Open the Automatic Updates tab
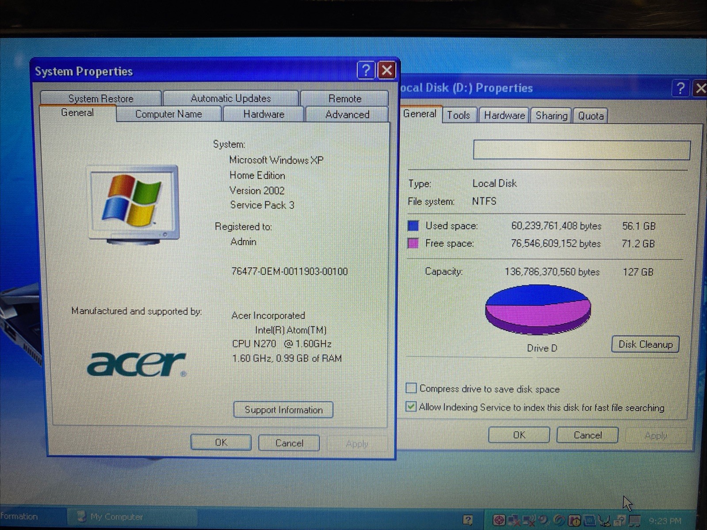The image size is (707, 530). [x=231, y=98]
